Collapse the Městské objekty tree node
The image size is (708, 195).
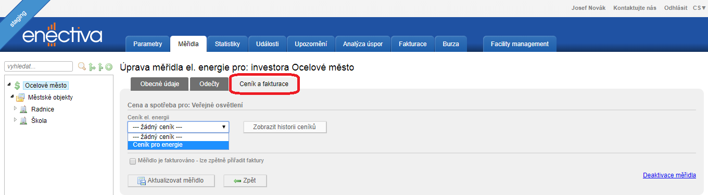click(11, 97)
